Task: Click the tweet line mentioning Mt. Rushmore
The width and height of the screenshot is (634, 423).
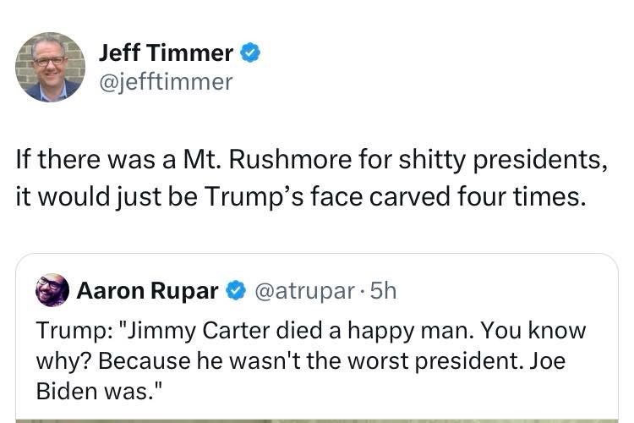Action: tap(311, 158)
